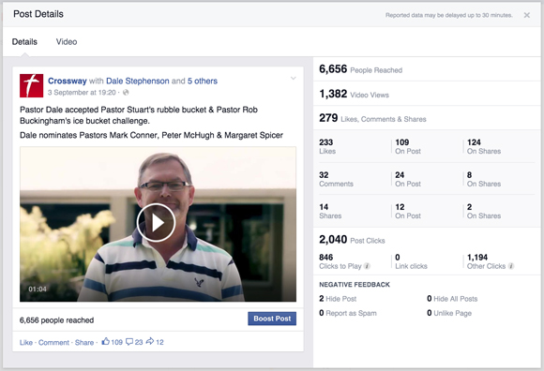Click the Crossway page logo icon
The image size is (544, 371).
32,85
